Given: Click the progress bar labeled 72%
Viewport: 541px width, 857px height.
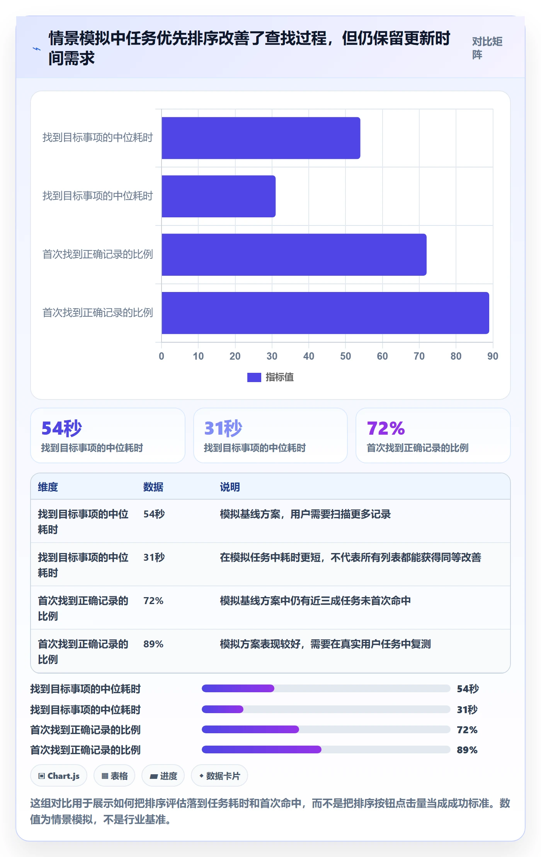Looking at the screenshot, I should click(x=326, y=729).
